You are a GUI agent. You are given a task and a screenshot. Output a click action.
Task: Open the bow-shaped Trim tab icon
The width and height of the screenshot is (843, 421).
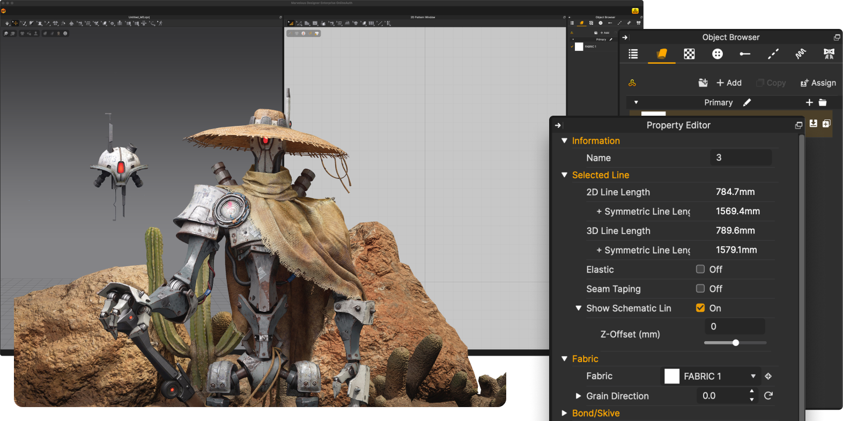pos(829,54)
